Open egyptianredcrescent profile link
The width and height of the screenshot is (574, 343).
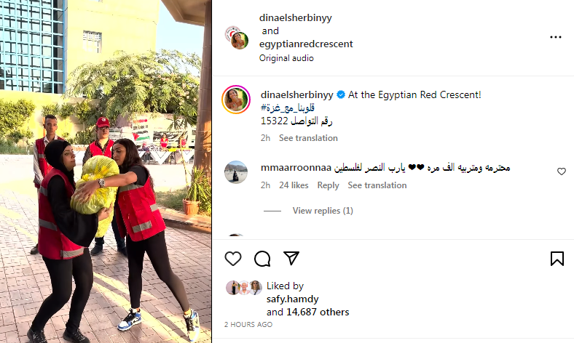tap(306, 44)
